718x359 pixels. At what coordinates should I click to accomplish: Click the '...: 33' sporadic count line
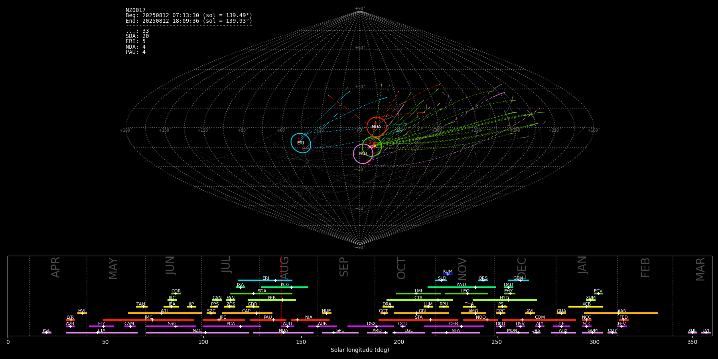coord(137,31)
